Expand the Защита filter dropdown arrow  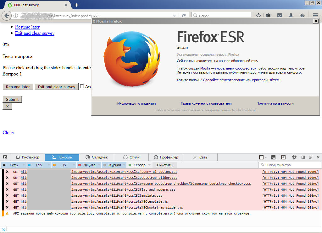(x=99, y=165)
